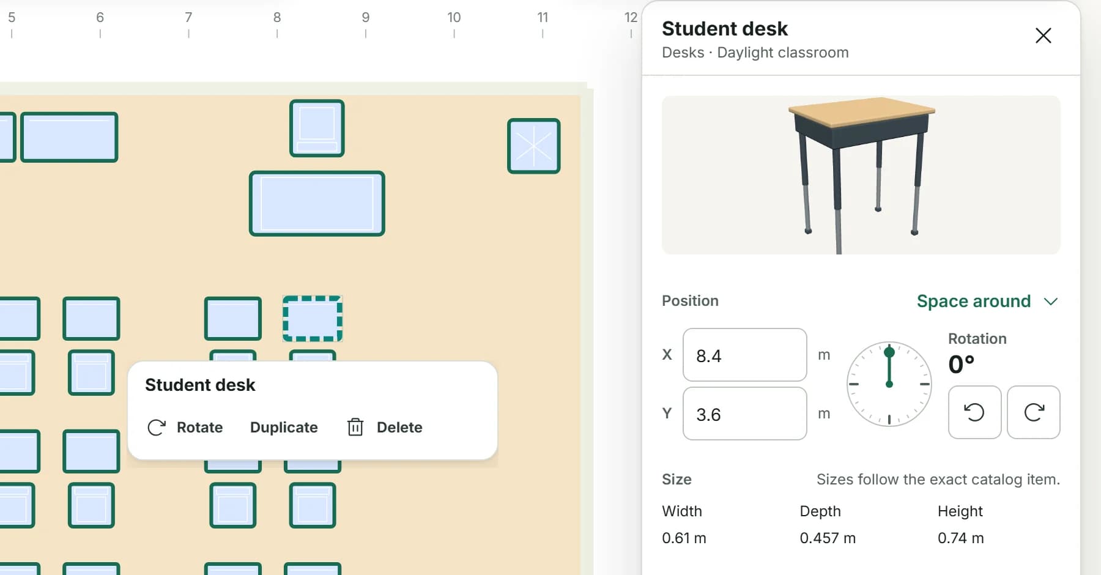Delete the desk via the popup trash option
The width and height of the screenshot is (1101, 575).
[385, 427]
